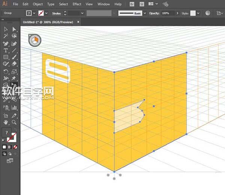Viewport: 225px width, 195px height.
Task: Open Adobe Stock via St icon
Action: pos(142,4)
